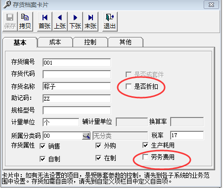Go to previous record with 上张

60,22
